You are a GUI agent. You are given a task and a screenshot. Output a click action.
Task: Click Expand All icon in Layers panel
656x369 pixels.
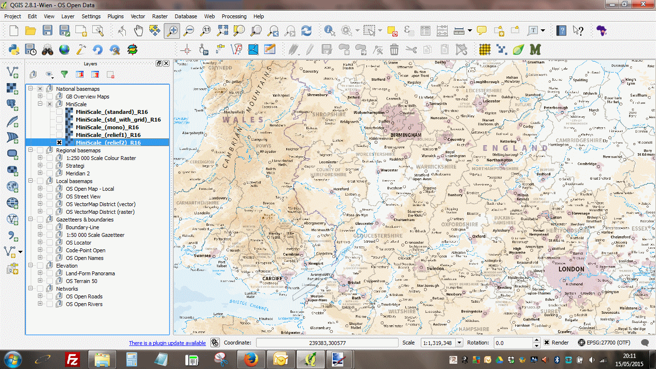(80, 74)
